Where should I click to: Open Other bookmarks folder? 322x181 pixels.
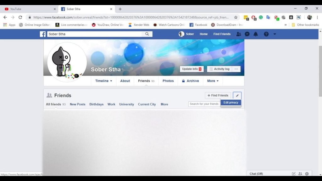tap(305, 25)
